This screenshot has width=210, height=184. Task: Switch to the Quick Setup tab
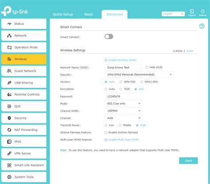pos(63,14)
